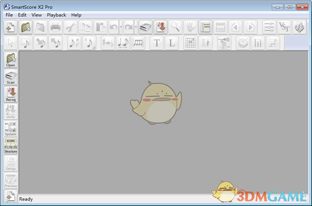This screenshot has height=206, width=312.
Task: Open the Structure score layout button
Action: [11, 146]
